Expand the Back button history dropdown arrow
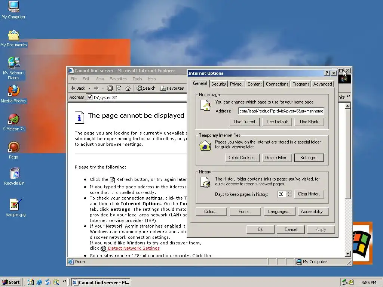The width and height of the screenshot is (383, 287). coord(89,88)
